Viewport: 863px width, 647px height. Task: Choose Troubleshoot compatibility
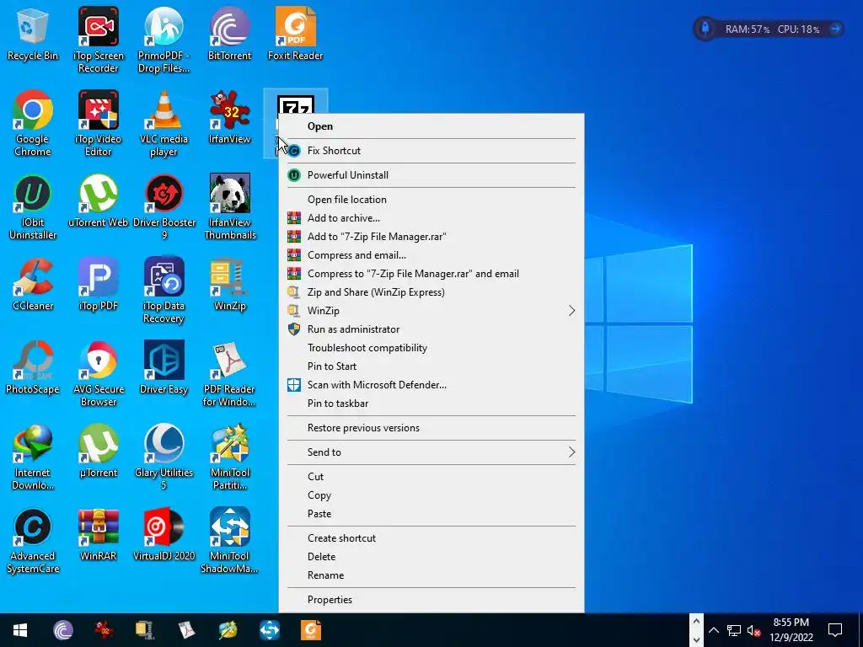[x=431, y=348]
